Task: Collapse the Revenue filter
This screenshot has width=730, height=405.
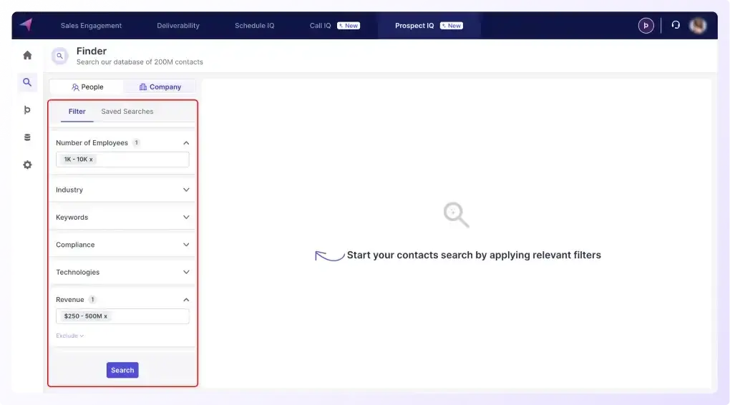Action: [186, 300]
